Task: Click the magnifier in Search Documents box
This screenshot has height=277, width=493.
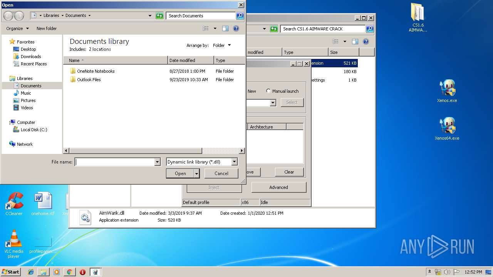Action: pyautogui.click(x=240, y=16)
